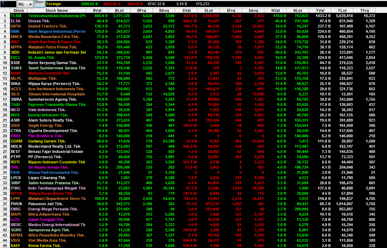The image size is (387, 248).
Task: Click SVal 994.7 M in ELSA row
Action: click(190, 21)
